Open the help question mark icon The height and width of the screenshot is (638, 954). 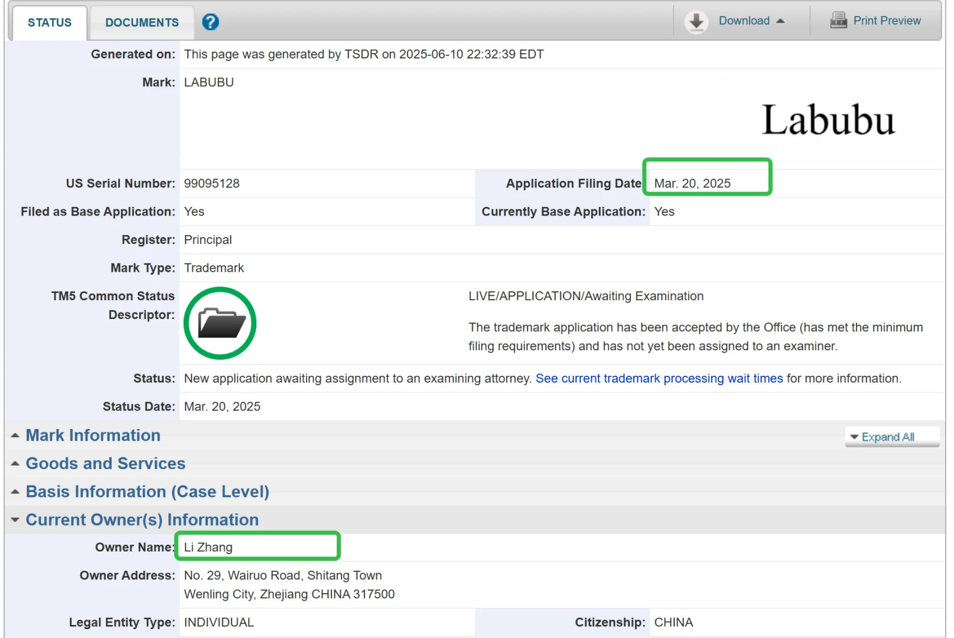coord(210,22)
